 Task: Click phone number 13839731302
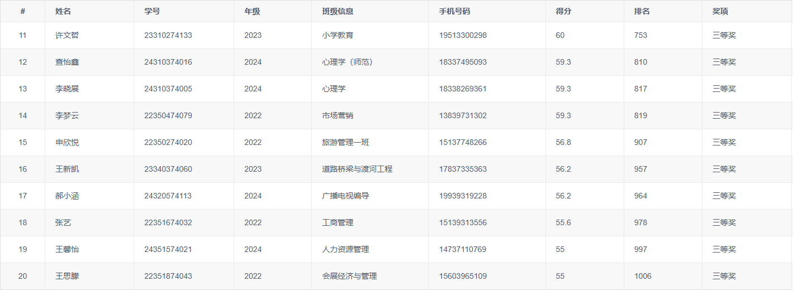[463, 115]
